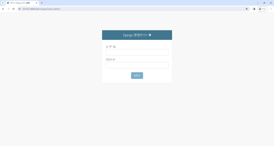
Task: Open the browser side panel icon
Action: [x=254, y=9]
